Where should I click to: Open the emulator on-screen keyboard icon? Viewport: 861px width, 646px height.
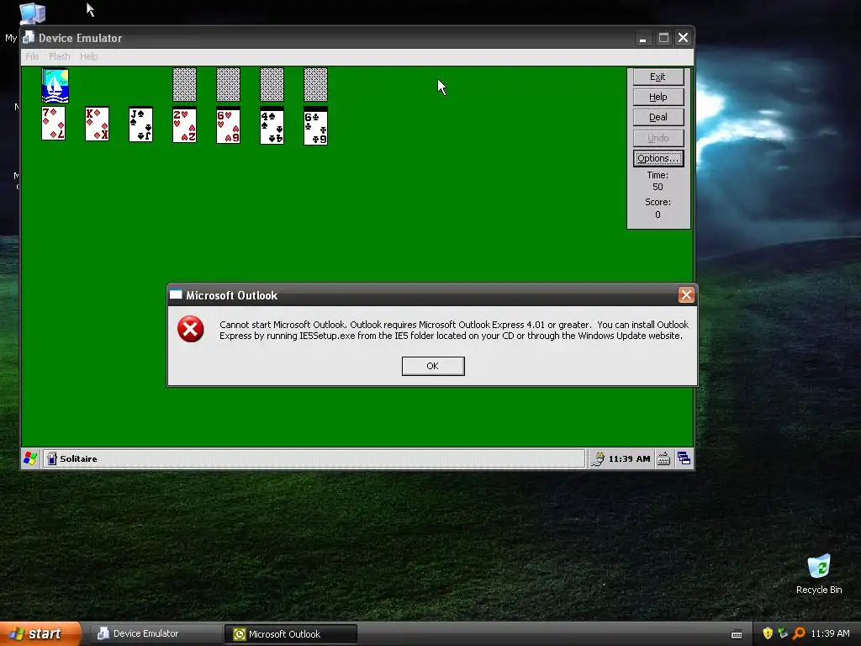click(x=663, y=458)
